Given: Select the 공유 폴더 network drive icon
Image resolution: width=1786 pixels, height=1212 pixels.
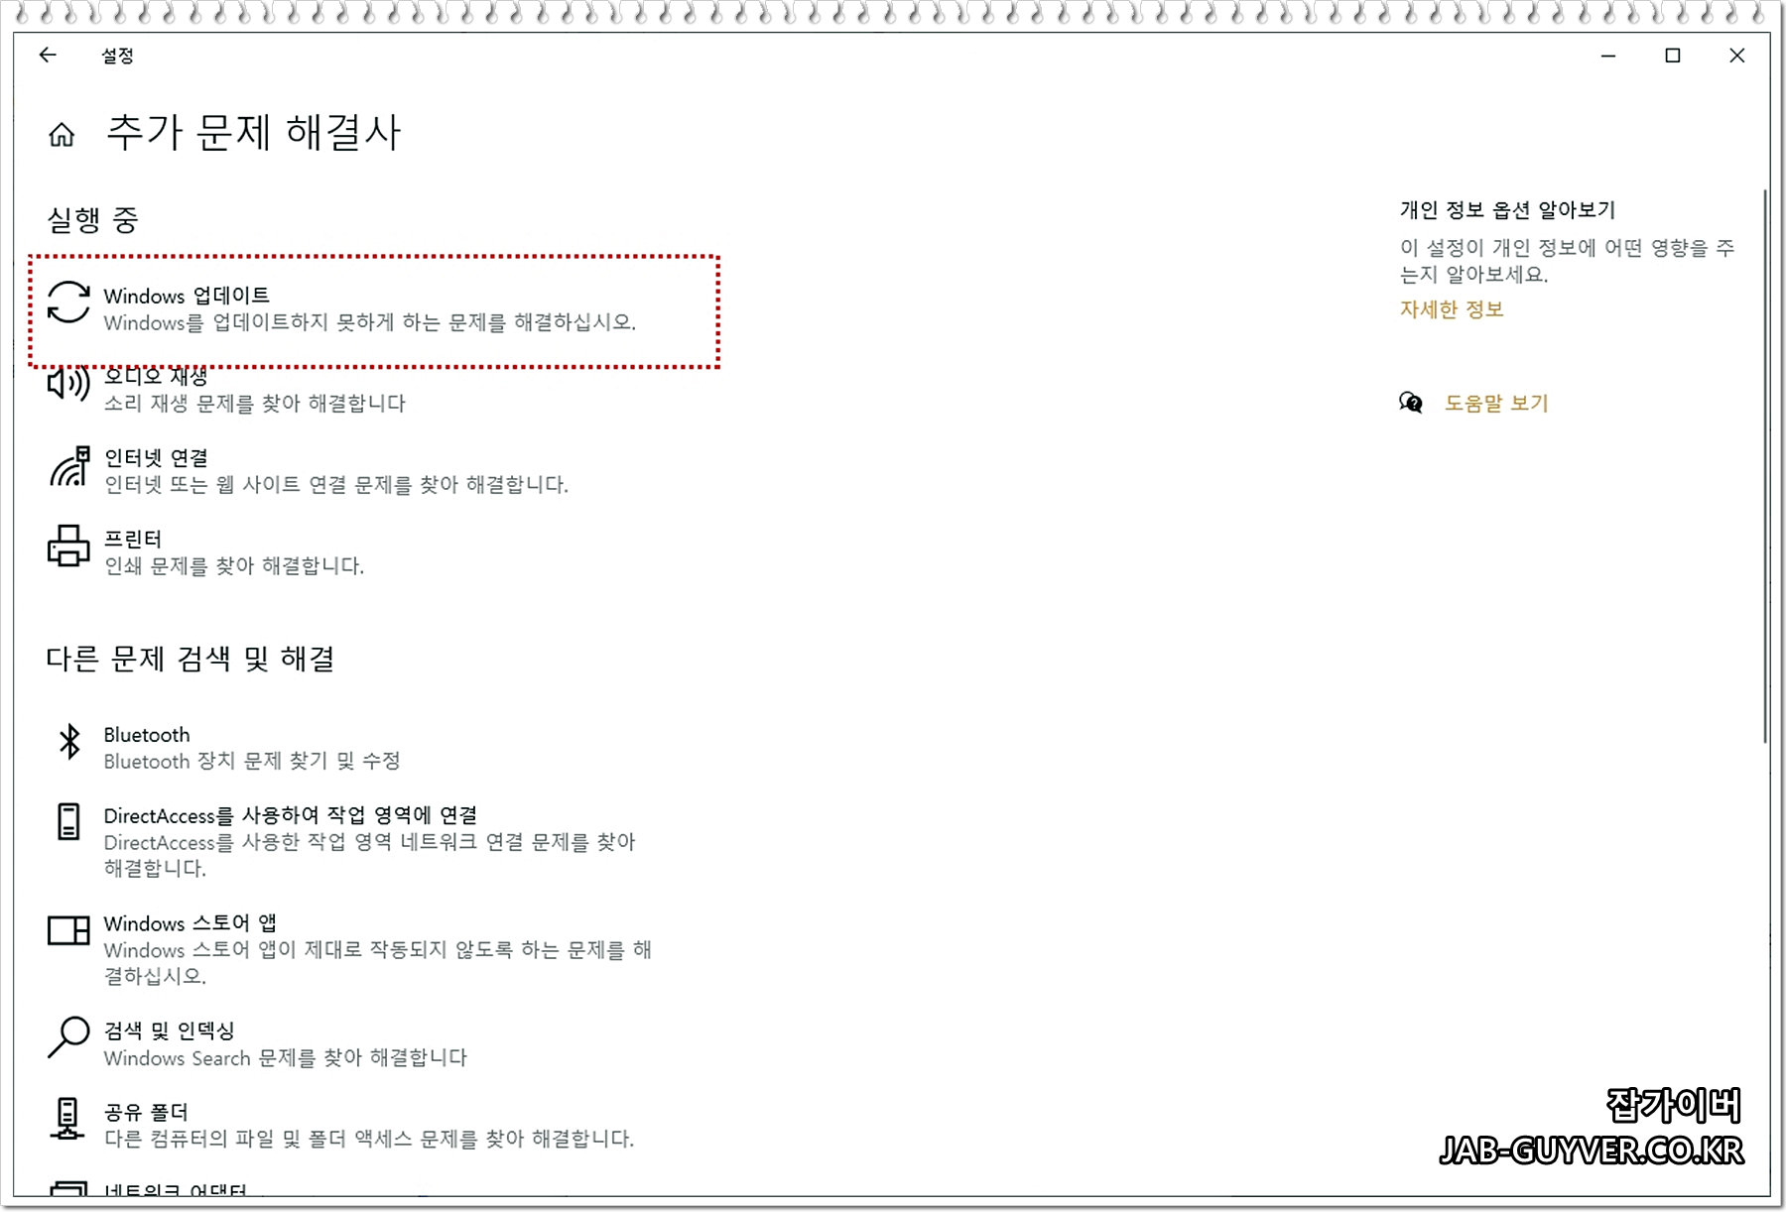Looking at the screenshot, I should pyautogui.click(x=67, y=1119).
